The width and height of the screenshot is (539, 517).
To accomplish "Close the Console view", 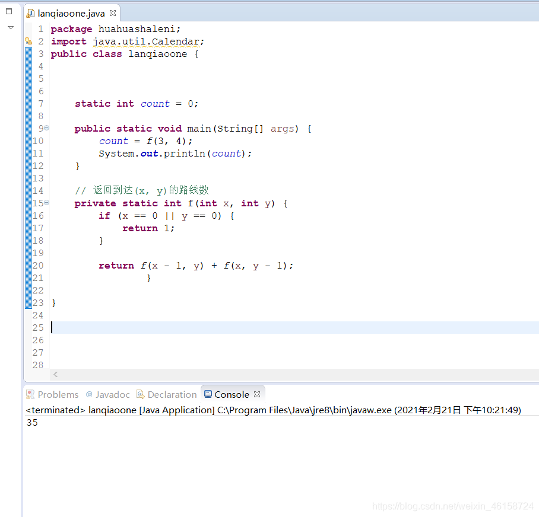I will (x=257, y=394).
